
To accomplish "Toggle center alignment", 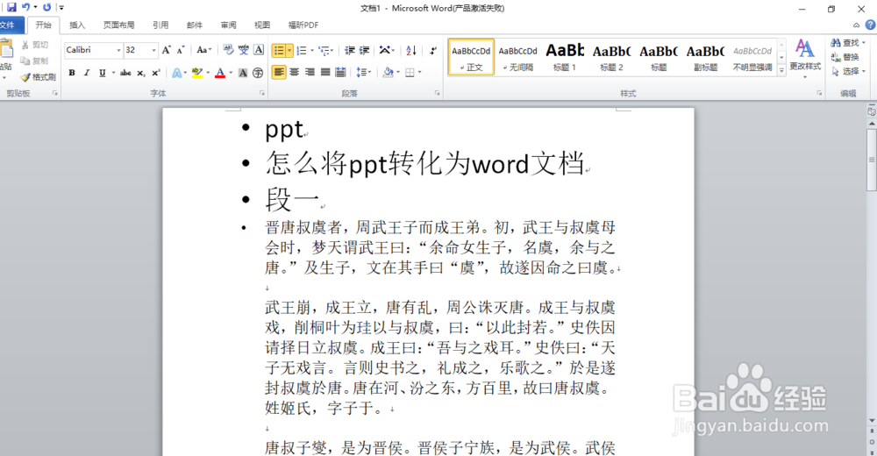I will point(294,72).
